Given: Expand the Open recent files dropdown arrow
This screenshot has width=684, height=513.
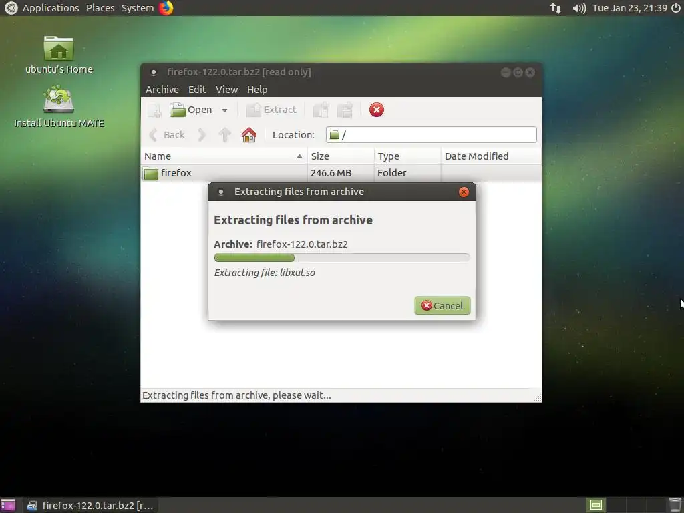Looking at the screenshot, I should [x=224, y=110].
